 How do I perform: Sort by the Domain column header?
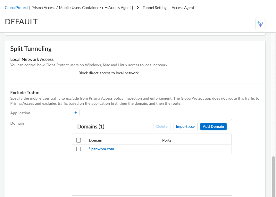pyautogui.click(x=96, y=140)
